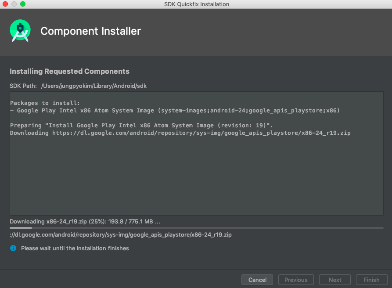Click the 'Downloading x86-24_r19.zip (25%)' status text
392x288 pixels.
85,222
